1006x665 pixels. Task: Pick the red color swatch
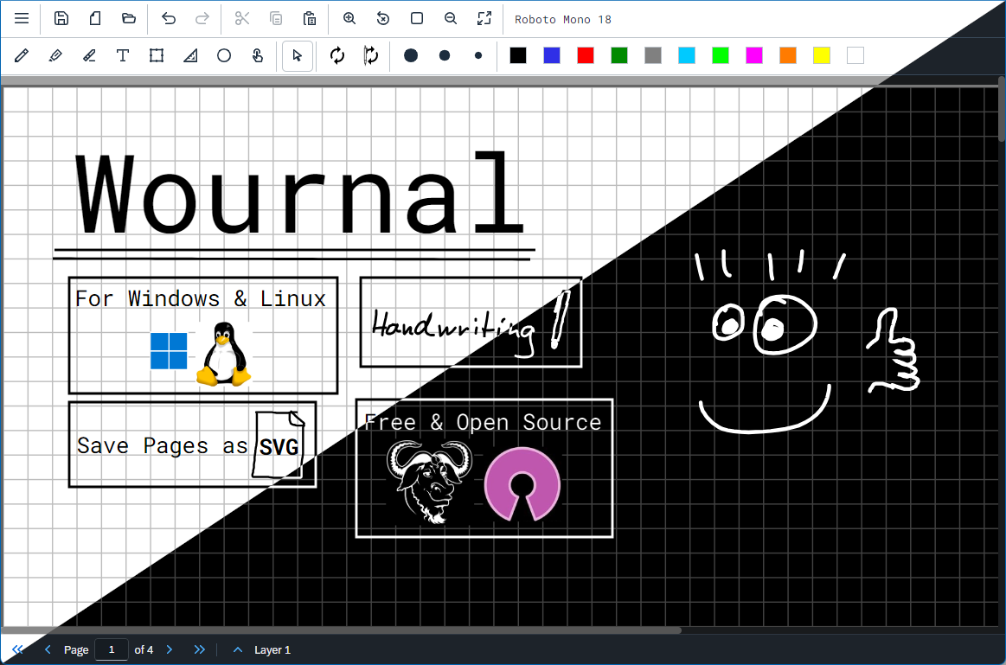point(585,56)
